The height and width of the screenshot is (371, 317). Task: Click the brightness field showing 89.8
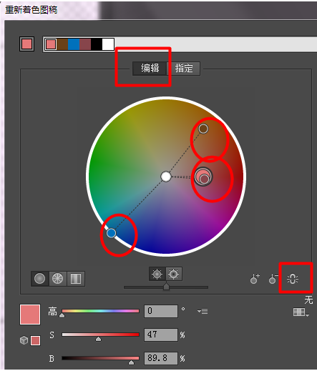[x=161, y=358]
